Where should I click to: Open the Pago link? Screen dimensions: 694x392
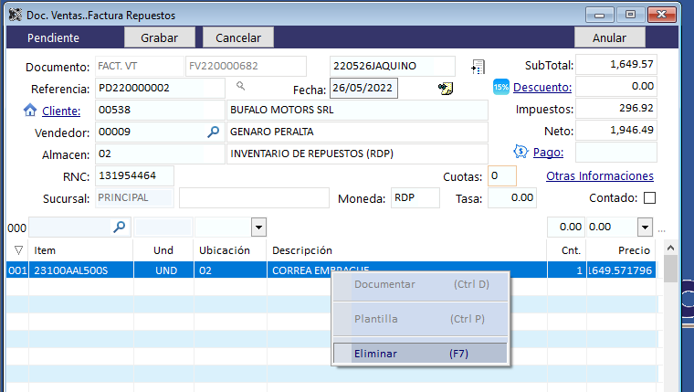(x=548, y=153)
